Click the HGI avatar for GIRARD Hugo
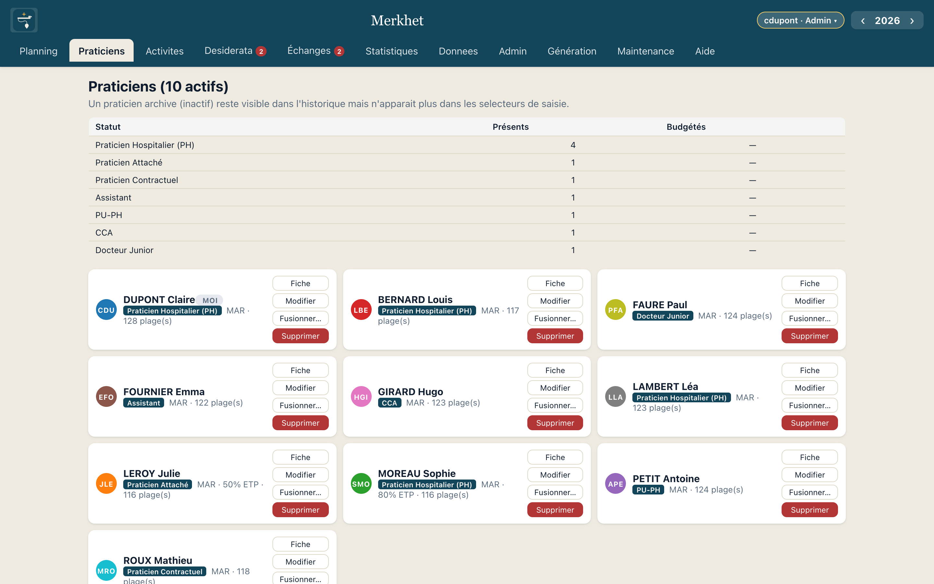This screenshot has width=934, height=584. tap(361, 397)
